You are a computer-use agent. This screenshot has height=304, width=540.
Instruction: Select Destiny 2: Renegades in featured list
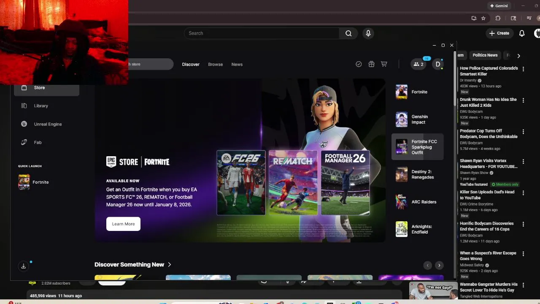tap(418, 174)
